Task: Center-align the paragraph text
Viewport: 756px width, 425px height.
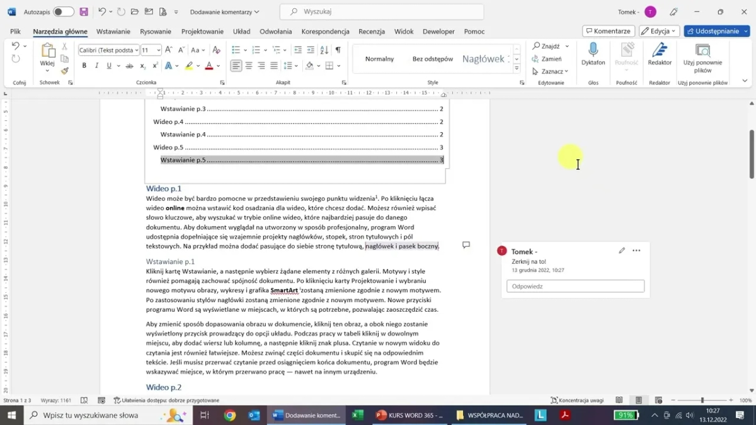Action: pos(249,65)
